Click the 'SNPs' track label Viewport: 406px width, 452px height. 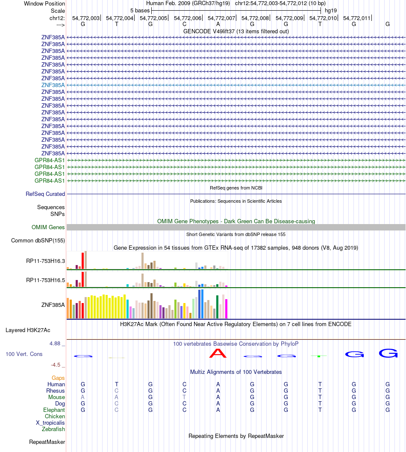57,214
